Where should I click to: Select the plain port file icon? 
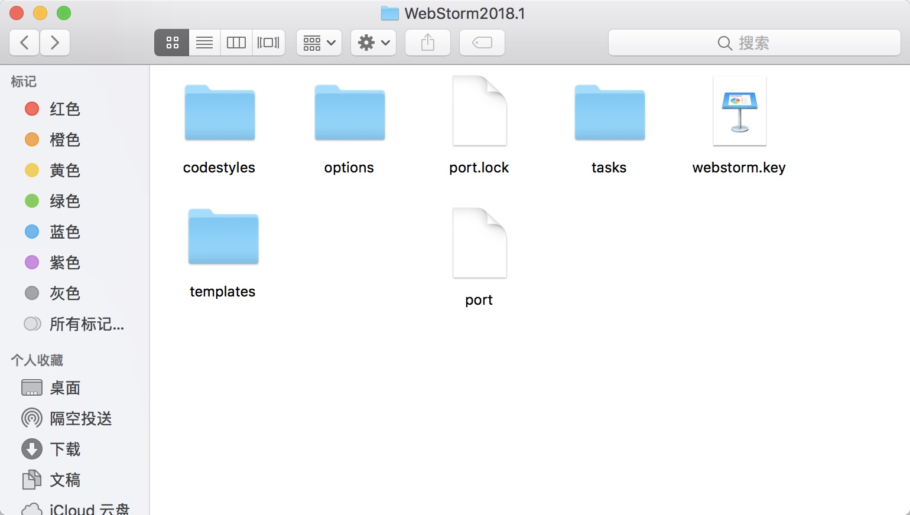pyautogui.click(x=479, y=243)
